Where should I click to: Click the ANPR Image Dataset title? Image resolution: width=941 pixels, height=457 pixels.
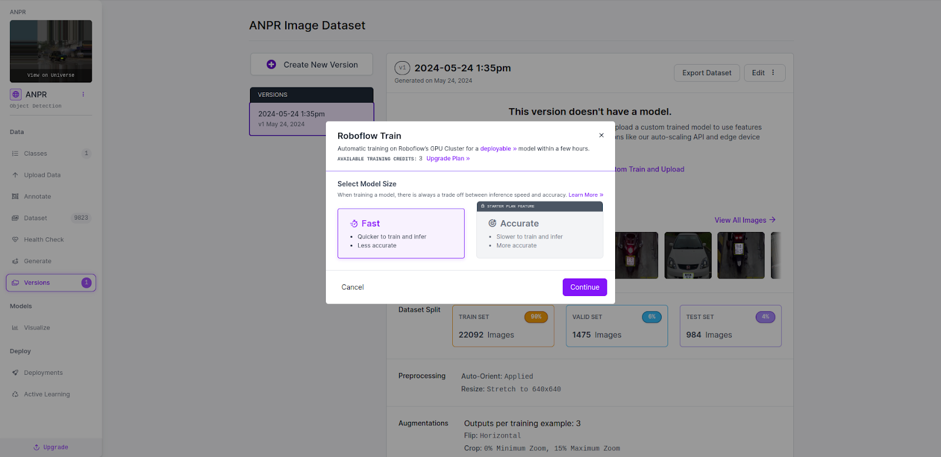[x=307, y=25]
